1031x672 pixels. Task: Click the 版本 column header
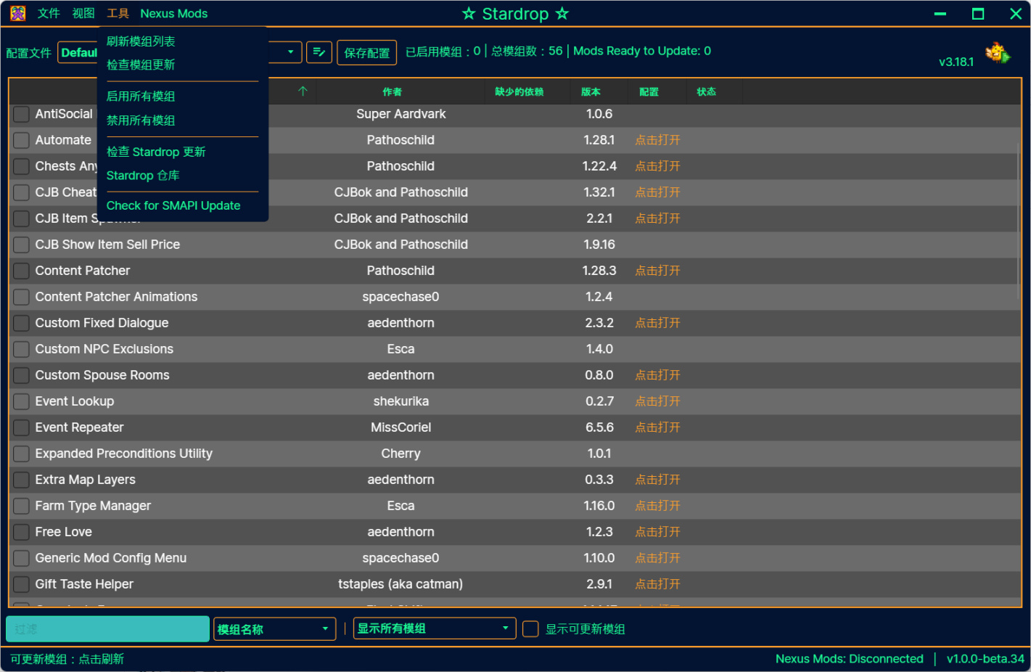tap(591, 91)
